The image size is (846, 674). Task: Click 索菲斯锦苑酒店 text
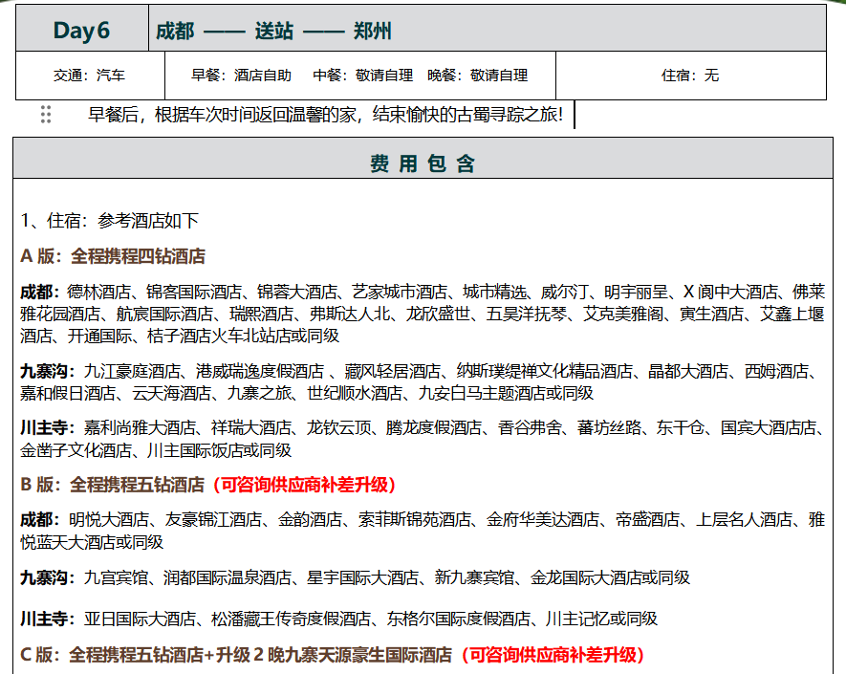[414, 520]
